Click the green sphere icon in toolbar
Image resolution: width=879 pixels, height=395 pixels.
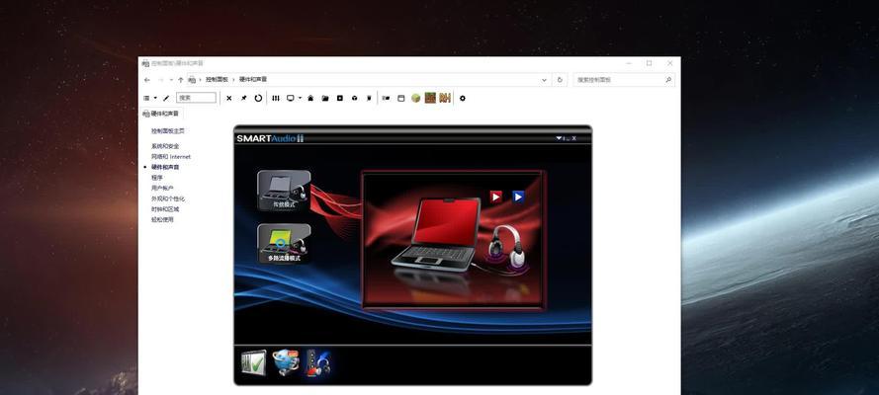click(x=415, y=98)
